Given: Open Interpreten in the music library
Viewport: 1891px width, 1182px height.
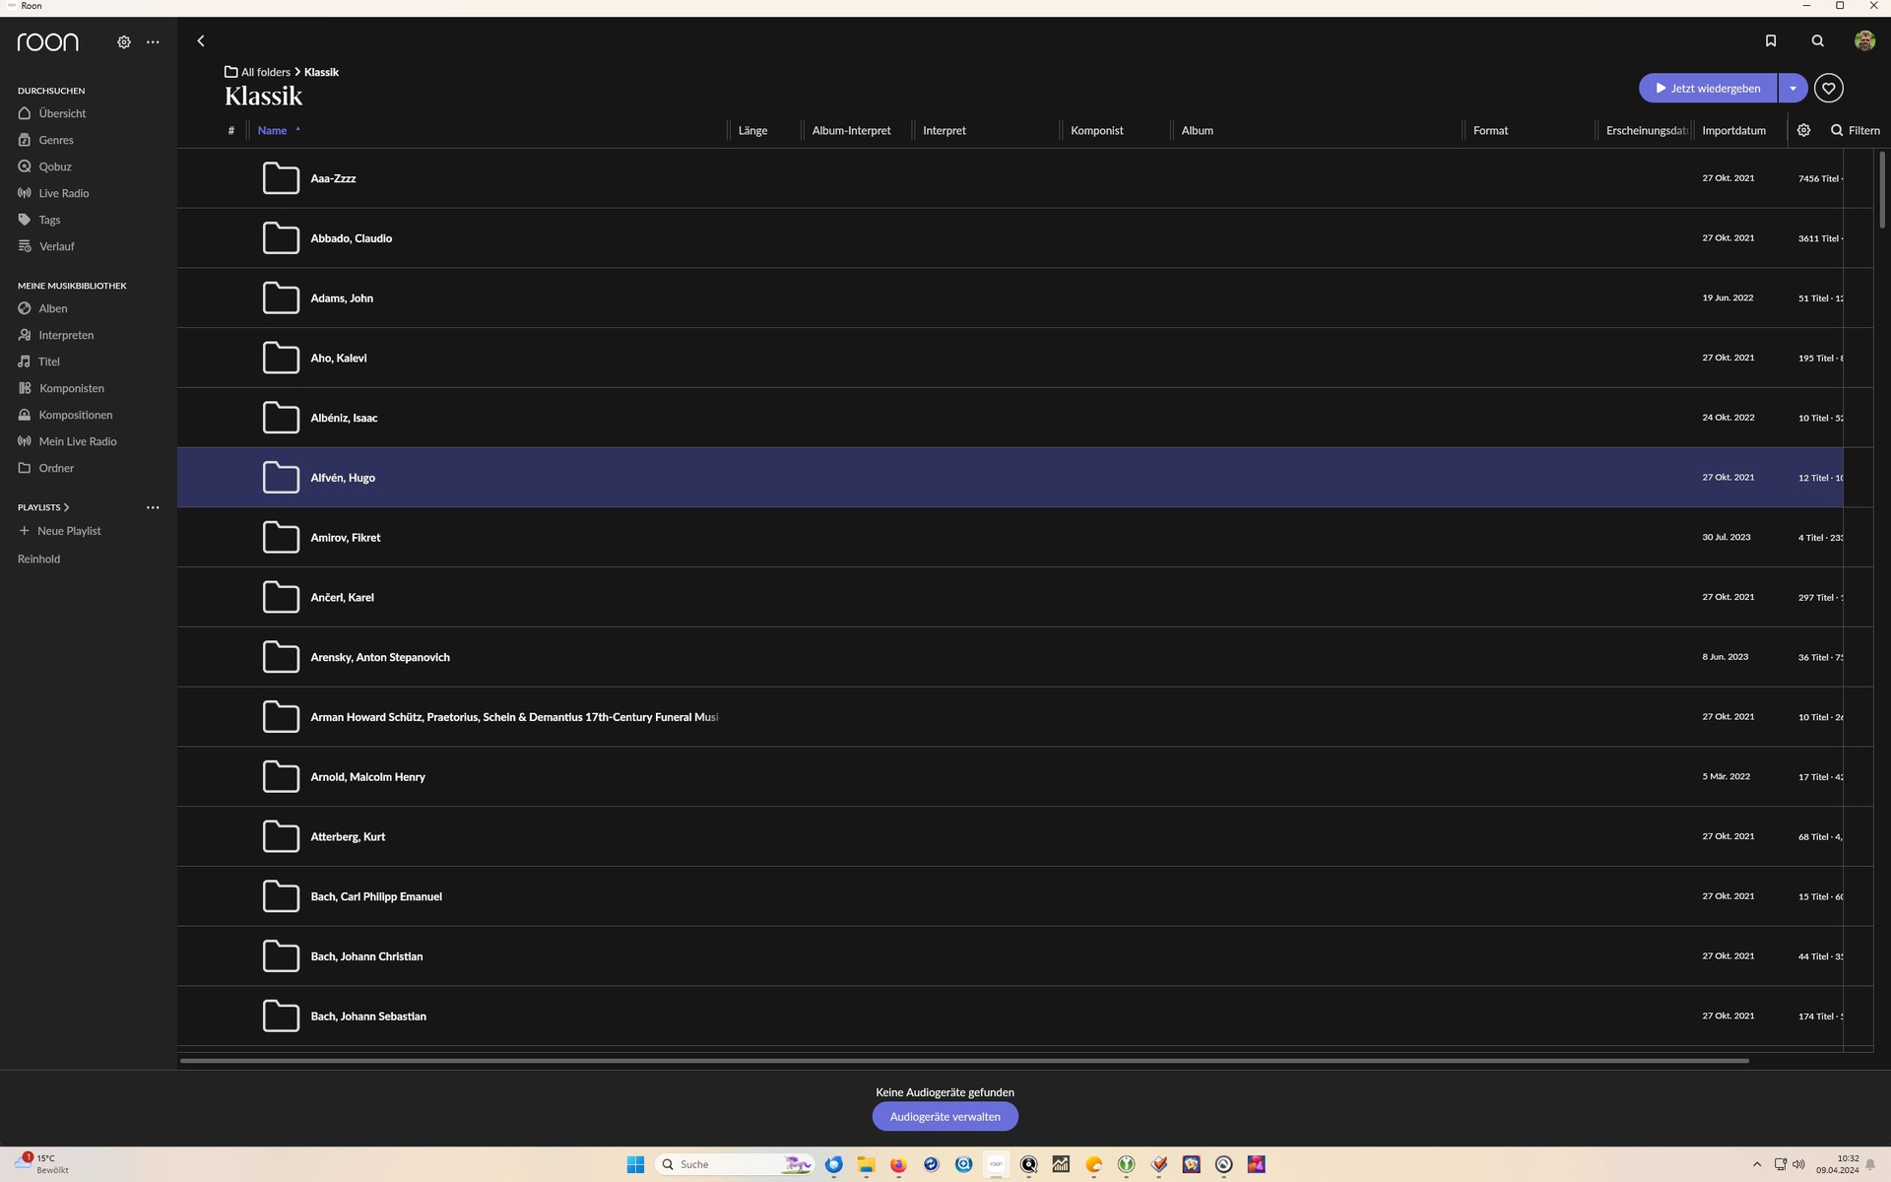Looking at the screenshot, I should (56, 335).
